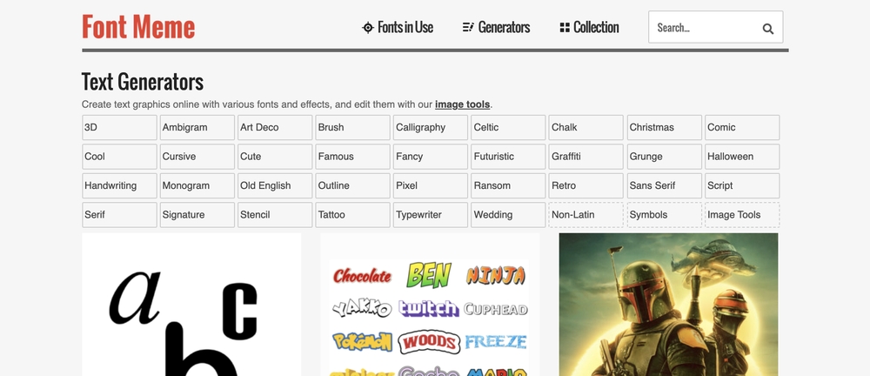Image resolution: width=870 pixels, height=376 pixels.
Task: Open Fonts in Use menu
Action: [x=398, y=27]
